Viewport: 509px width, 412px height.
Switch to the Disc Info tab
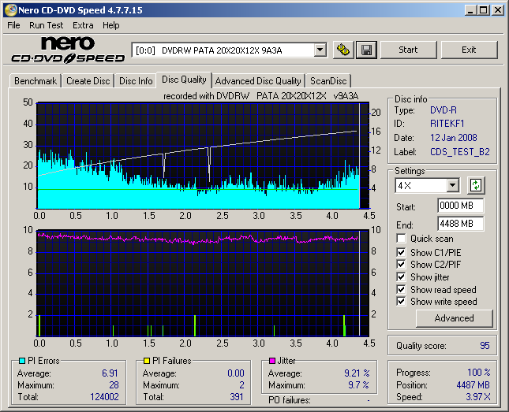(x=136, y=80)
